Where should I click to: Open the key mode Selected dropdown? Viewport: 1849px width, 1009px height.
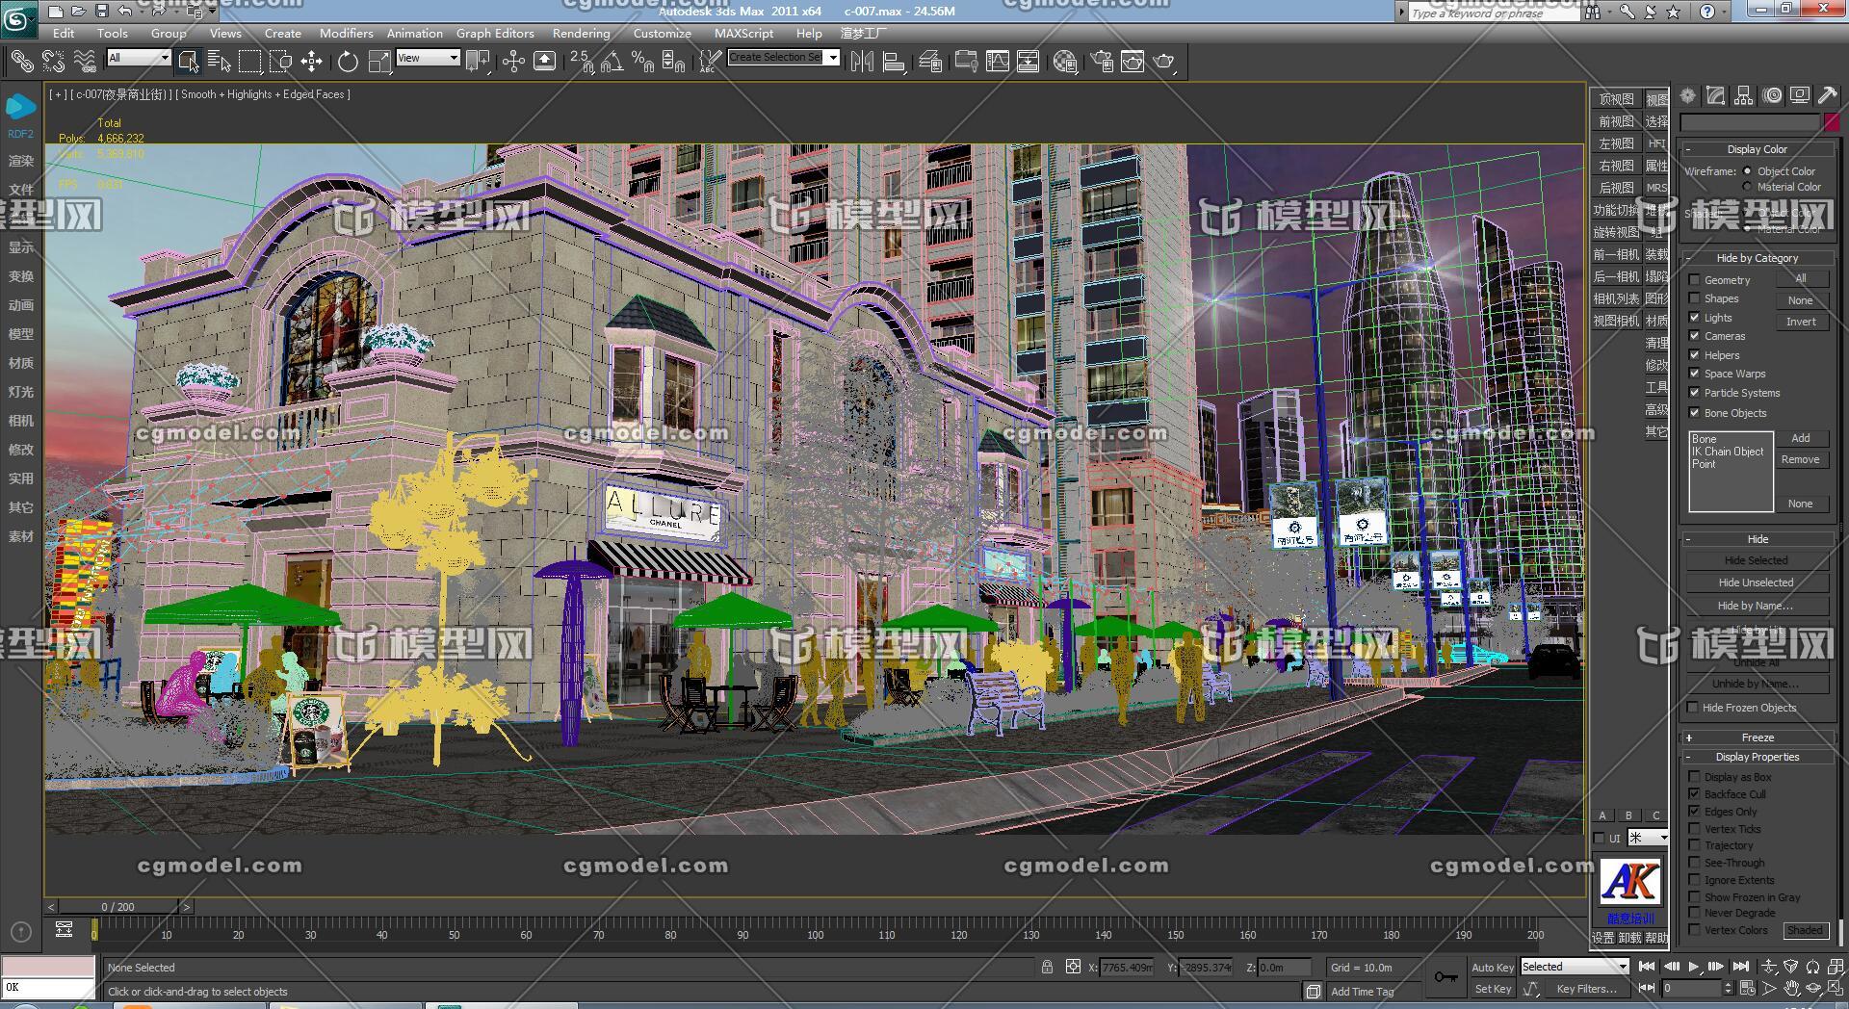coord(1574,967)
